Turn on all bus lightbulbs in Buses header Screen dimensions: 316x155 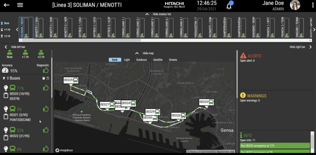4,78
